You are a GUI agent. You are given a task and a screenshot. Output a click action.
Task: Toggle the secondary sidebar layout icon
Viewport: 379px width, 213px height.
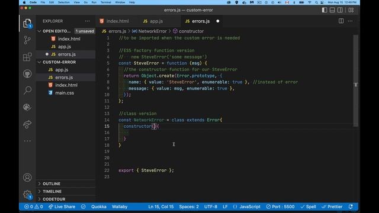pos(340,10)
